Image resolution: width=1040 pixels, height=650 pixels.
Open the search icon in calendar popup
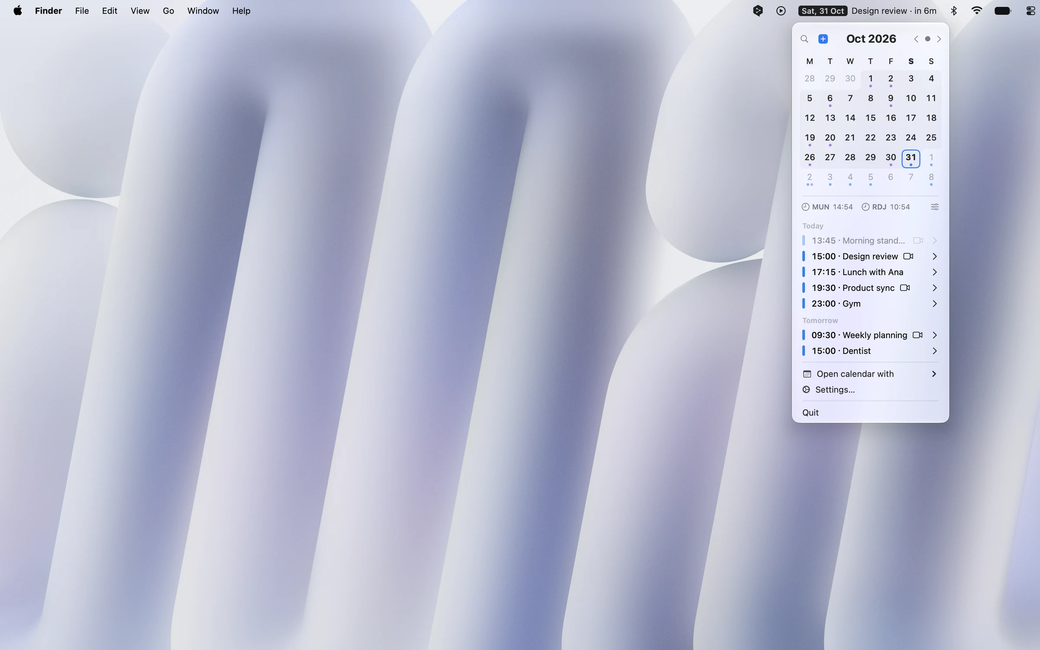[x=804, y=39]
